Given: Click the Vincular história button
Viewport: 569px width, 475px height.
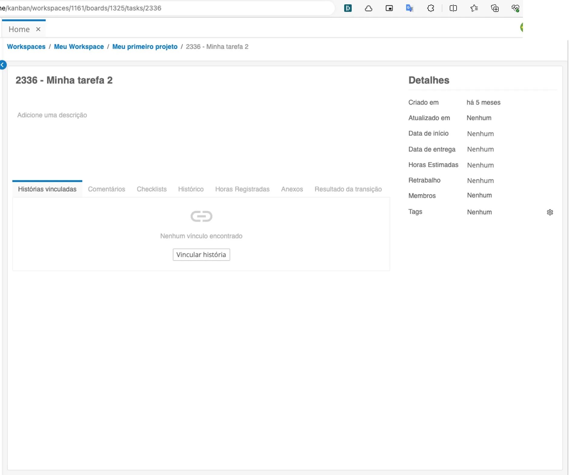Looking at the screenshot, I should pyautogui.click(x=201, y=255).
